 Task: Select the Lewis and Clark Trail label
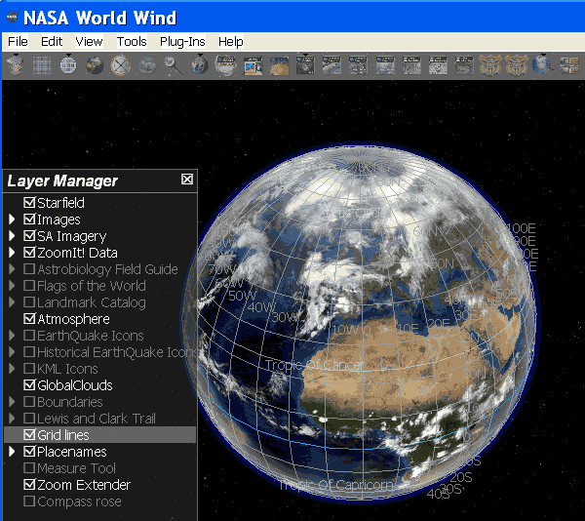[97, 419]
